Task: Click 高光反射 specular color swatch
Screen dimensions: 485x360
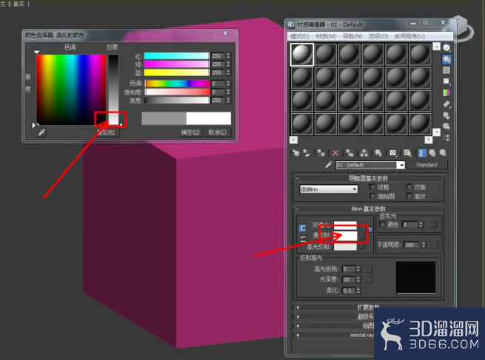Action: pos(345,246)
